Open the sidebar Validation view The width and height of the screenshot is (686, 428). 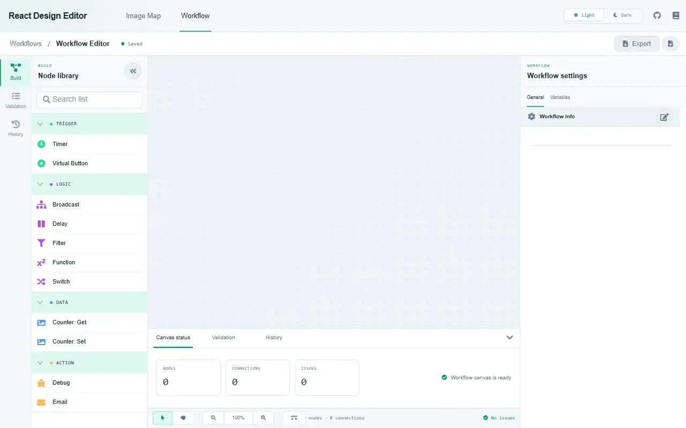point(16,100)
